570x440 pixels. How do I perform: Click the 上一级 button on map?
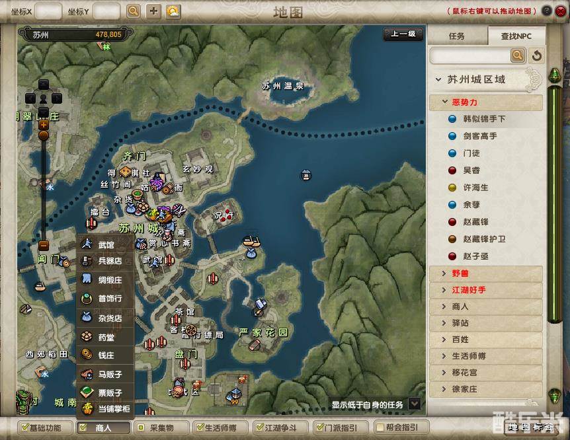tap(403, 34)
